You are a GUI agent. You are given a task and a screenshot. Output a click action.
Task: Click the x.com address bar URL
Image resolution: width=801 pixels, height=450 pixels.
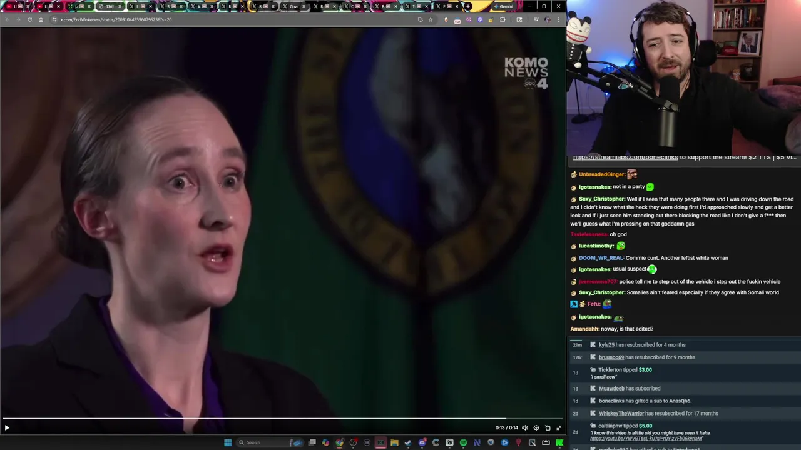116,19
